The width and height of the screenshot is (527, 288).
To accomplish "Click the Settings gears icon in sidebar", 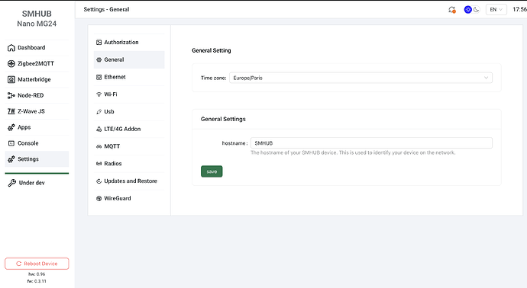I will (x=11, y=159).
